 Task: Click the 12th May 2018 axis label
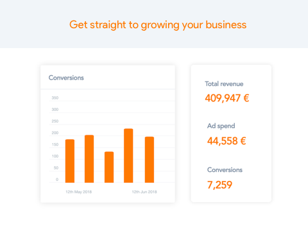79,192
